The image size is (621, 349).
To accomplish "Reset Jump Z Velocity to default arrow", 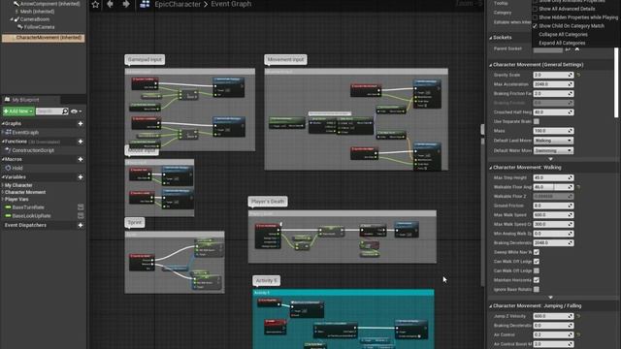I will [x=578, y=316].
